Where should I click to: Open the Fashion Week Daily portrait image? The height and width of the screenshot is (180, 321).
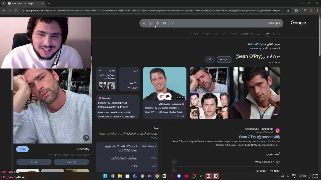(x=254, y=93)
